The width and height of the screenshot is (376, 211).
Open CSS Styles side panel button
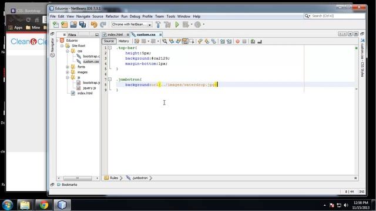(362, 57)
